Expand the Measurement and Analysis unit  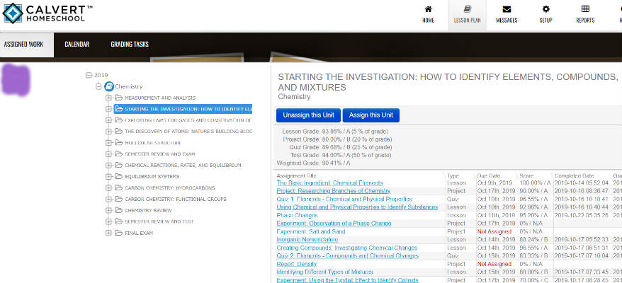pos(108,98)
